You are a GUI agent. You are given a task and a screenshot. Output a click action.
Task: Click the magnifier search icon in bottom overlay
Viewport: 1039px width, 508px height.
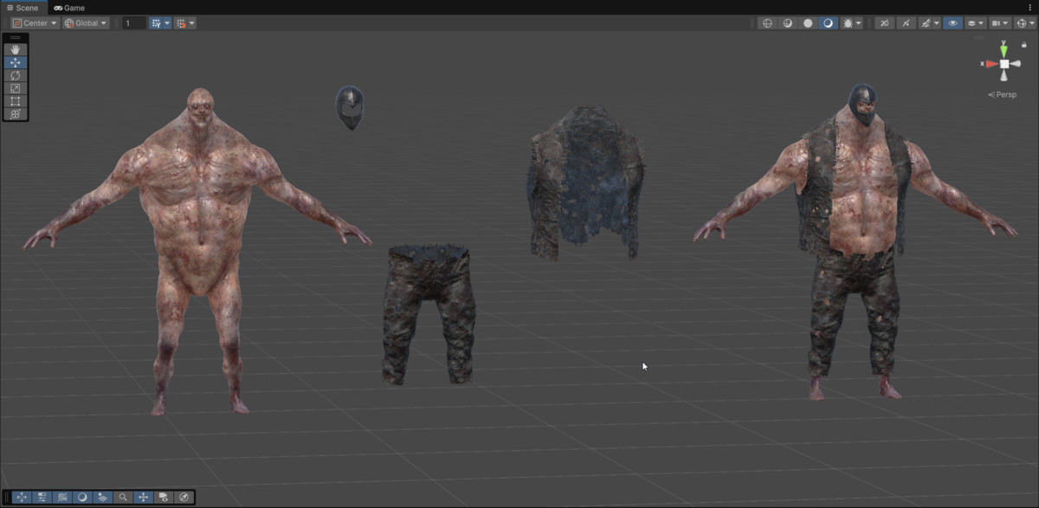point(124,498)
